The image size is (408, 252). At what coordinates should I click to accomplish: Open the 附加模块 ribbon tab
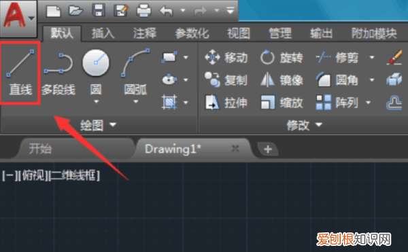pos(374,33)
